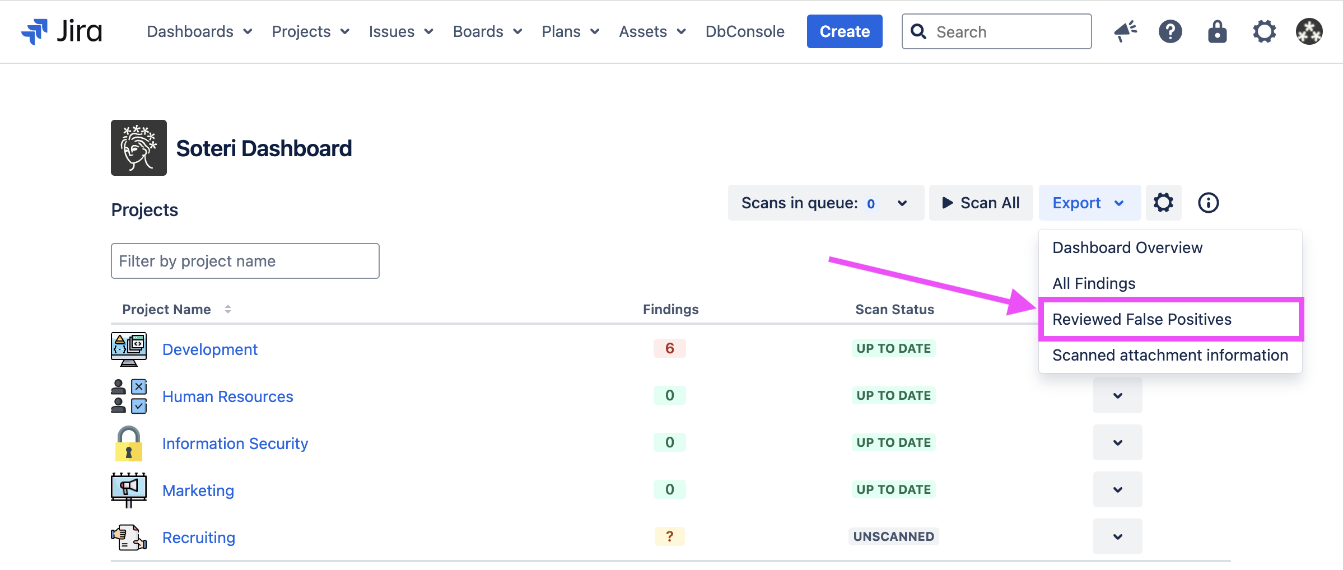Click the Development project icon
Image resolution: width=1343 pixels, height=570 pixels.
pyautogui.click(x=129, y=349)
